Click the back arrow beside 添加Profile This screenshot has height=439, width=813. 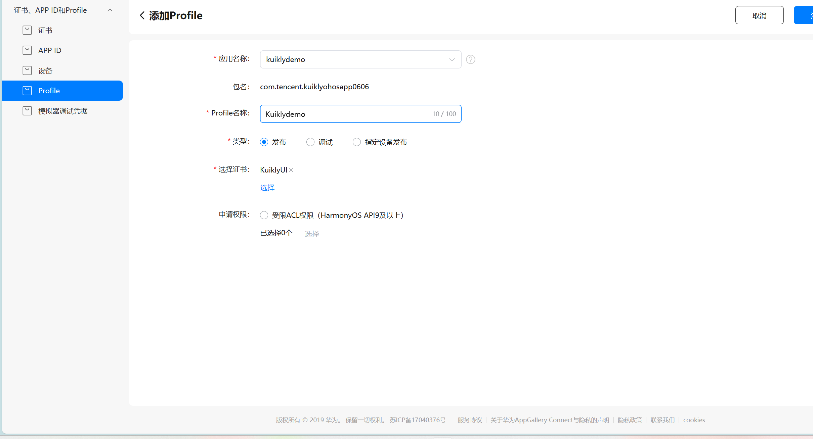(142, 15)
